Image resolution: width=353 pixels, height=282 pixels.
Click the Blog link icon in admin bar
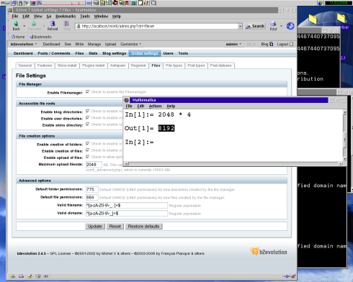coord(272,44)
